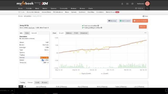Open the Charts menu

91,8
